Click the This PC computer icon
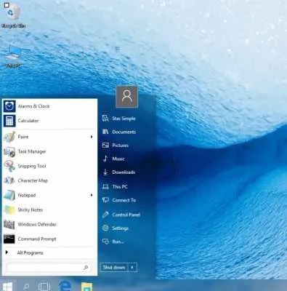The height and width of the screenshot is (291, 287). point(105,187)
